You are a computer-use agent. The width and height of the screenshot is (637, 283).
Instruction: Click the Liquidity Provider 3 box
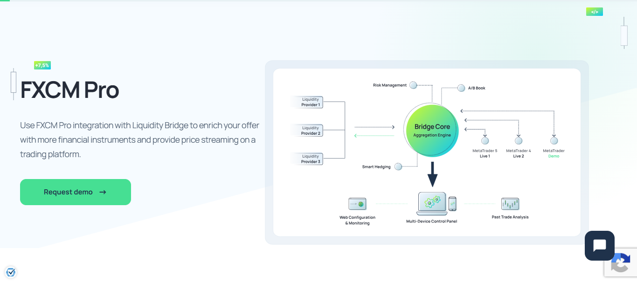tap(307, 159)
